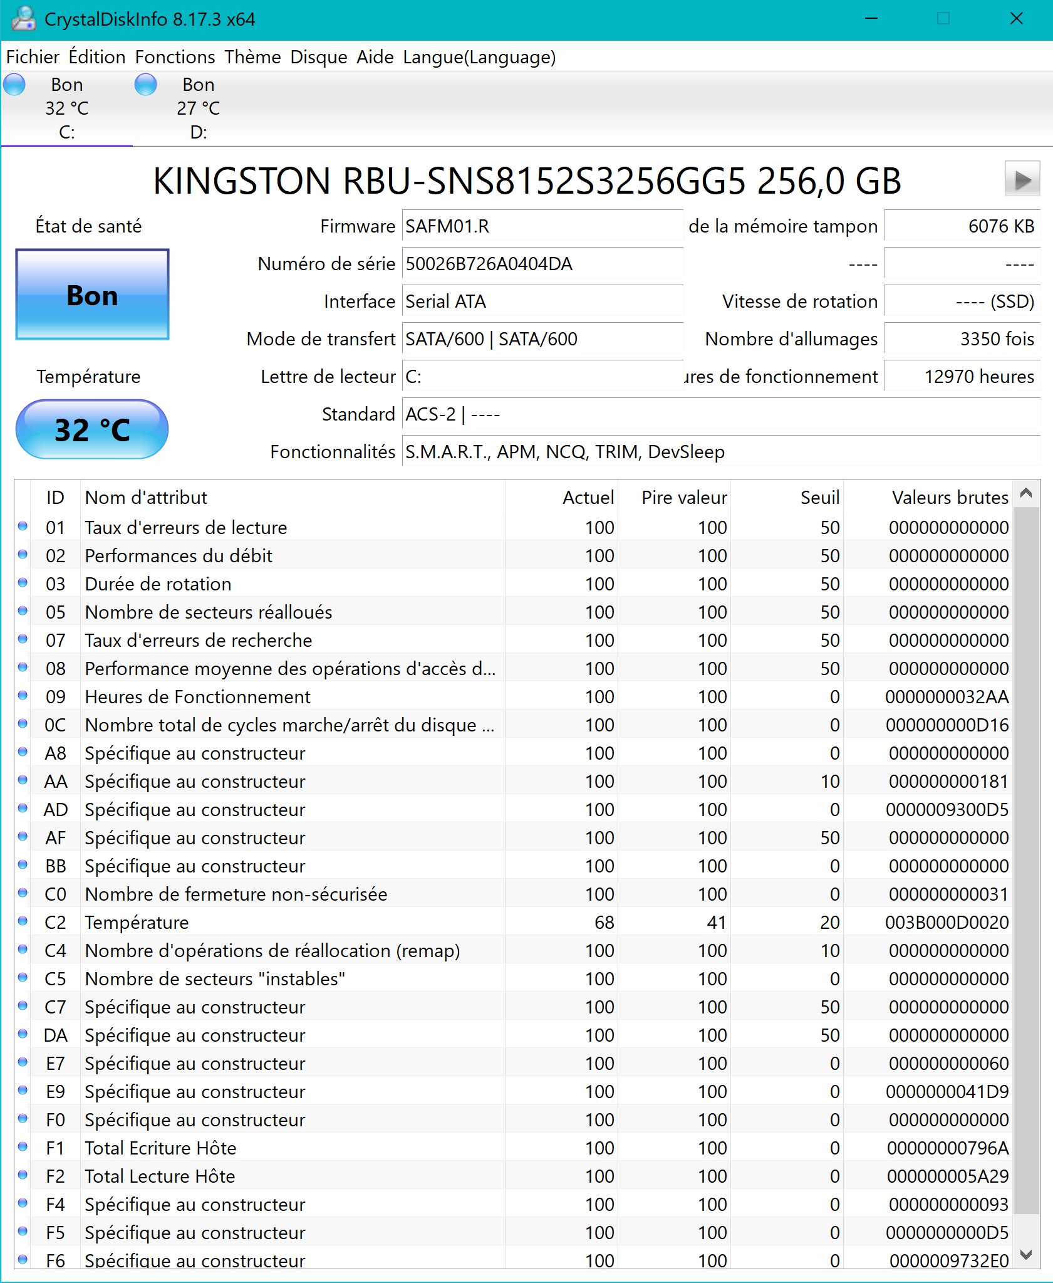Click the serial number field 50026B726A0404DA
This screenshot has width=1053, height=1283.
pyautogui.click(x=542, y=263)
